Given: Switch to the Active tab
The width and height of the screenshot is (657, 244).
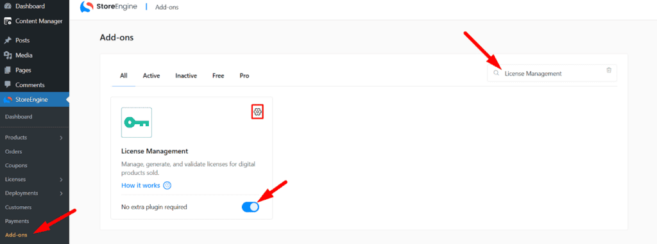Looking at the screenshot, I should tap(151, 76).
